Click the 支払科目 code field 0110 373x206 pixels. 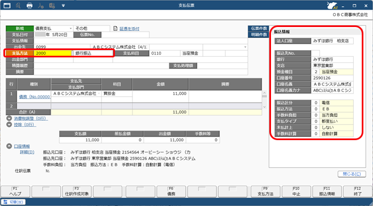[x=165, y=53]
